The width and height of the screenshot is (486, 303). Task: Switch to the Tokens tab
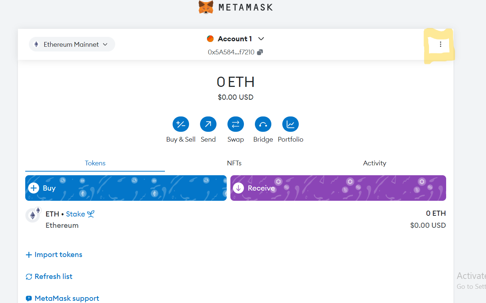[95, 163]
